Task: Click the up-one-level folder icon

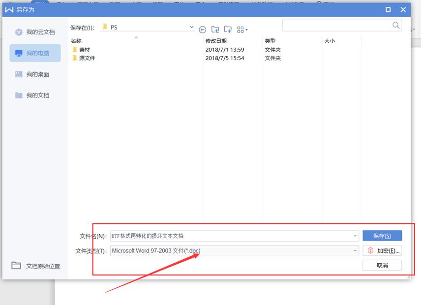Action: click(x=215, y=30)
